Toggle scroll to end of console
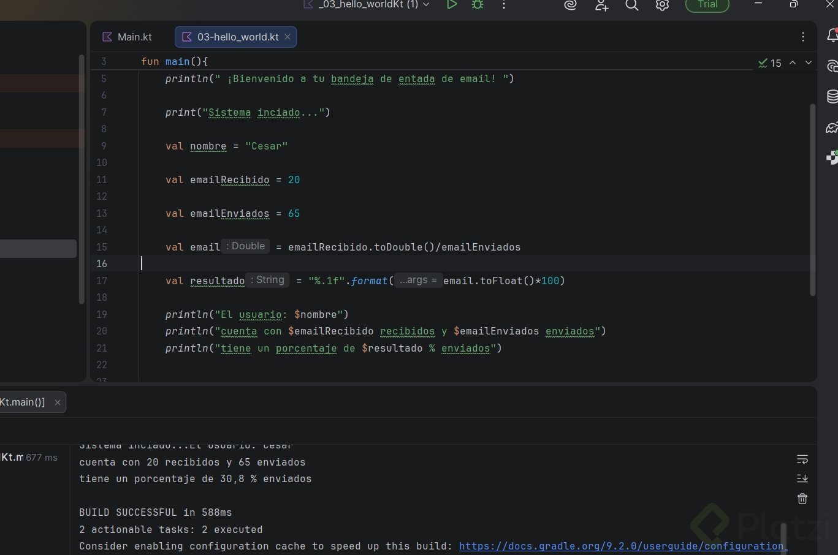Viewport: 838px width, 555px height. pyautogui.click(x=802, y=478)
